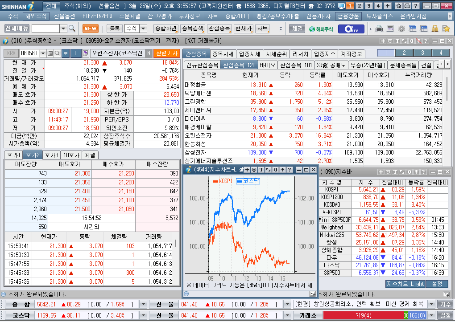The image size is (455, 322).
Task: Click the NEW orange badge button
Action: coord(91,29)
